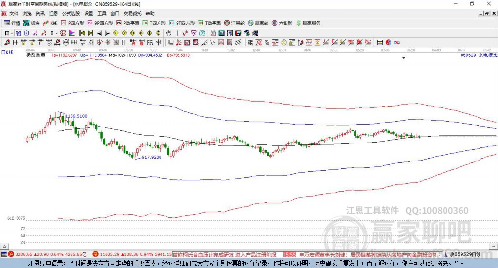
Task: Open the 江恩 menu
Action: tap(53, 13)
